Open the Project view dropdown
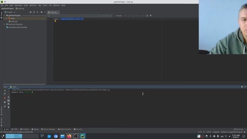 (10, 12)
